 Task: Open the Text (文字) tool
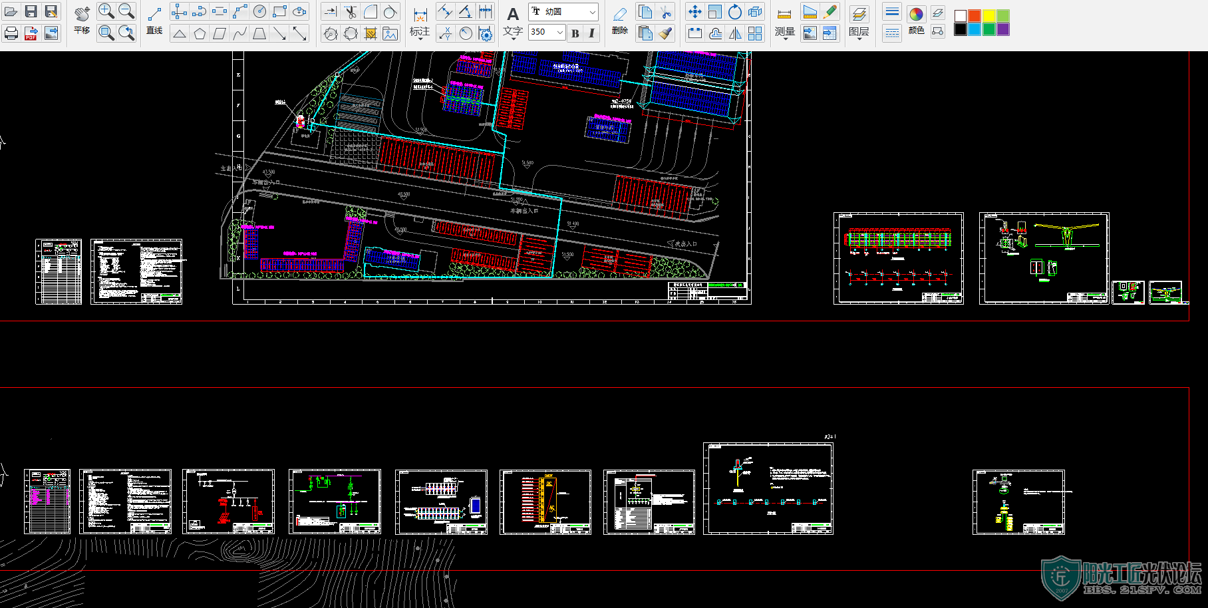click(513, 23)
